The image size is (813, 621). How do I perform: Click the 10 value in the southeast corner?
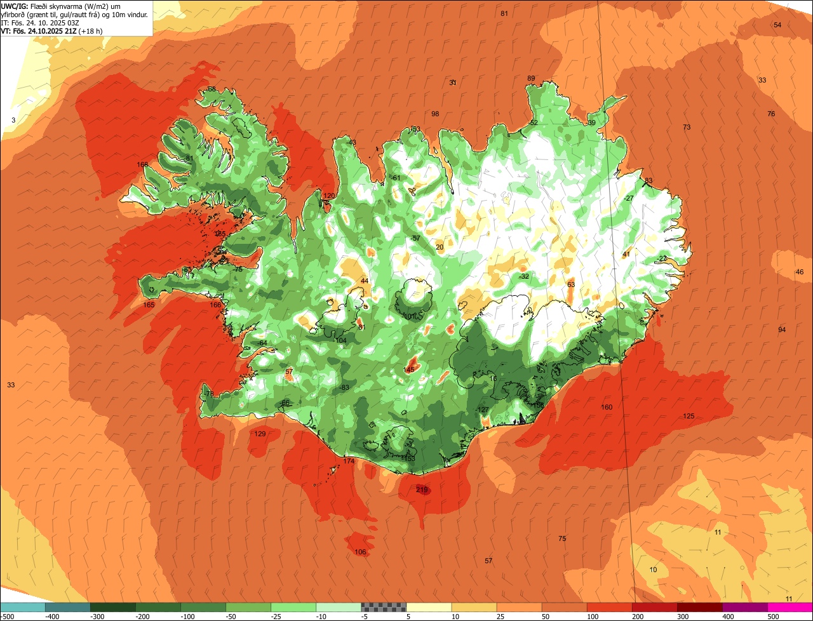653,570
